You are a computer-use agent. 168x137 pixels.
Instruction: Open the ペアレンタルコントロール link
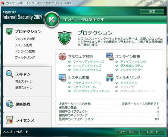pyautogui.click(x=137, y=91)
